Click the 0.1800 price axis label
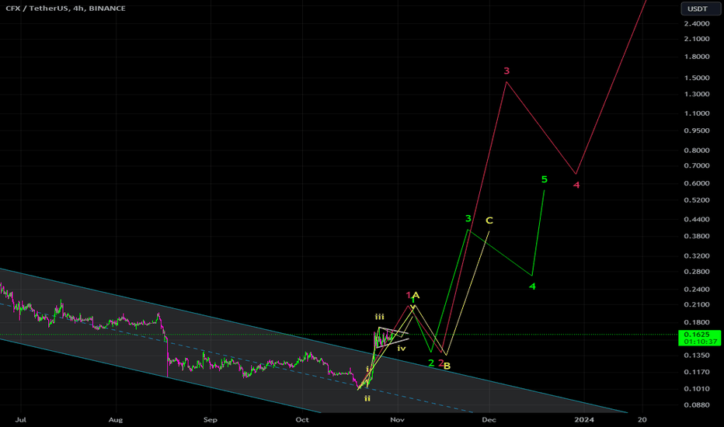The image size is (724, 427). 697,322
